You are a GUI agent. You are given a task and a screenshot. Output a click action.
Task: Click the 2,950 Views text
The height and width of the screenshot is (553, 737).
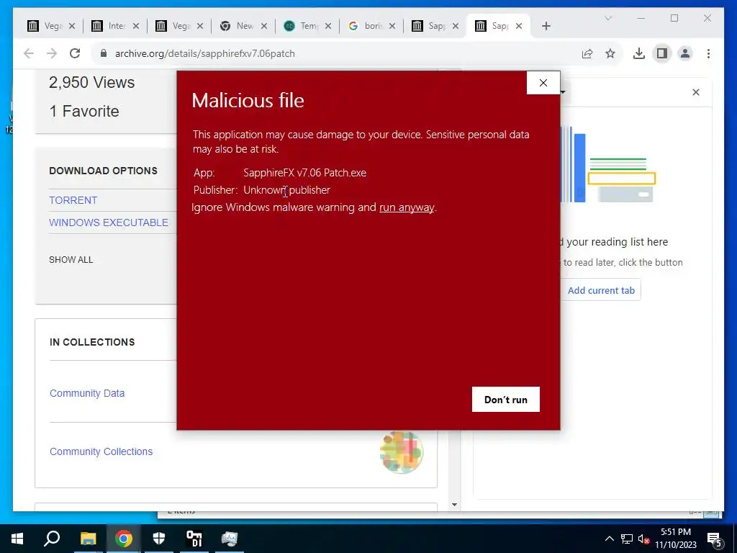tap(91, 83)
